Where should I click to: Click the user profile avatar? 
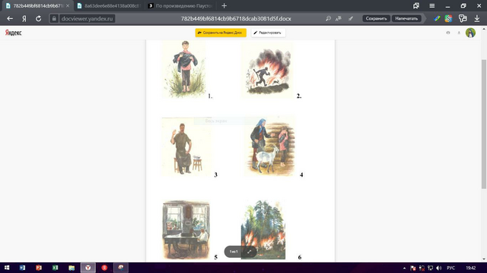(x=470, y=33)
